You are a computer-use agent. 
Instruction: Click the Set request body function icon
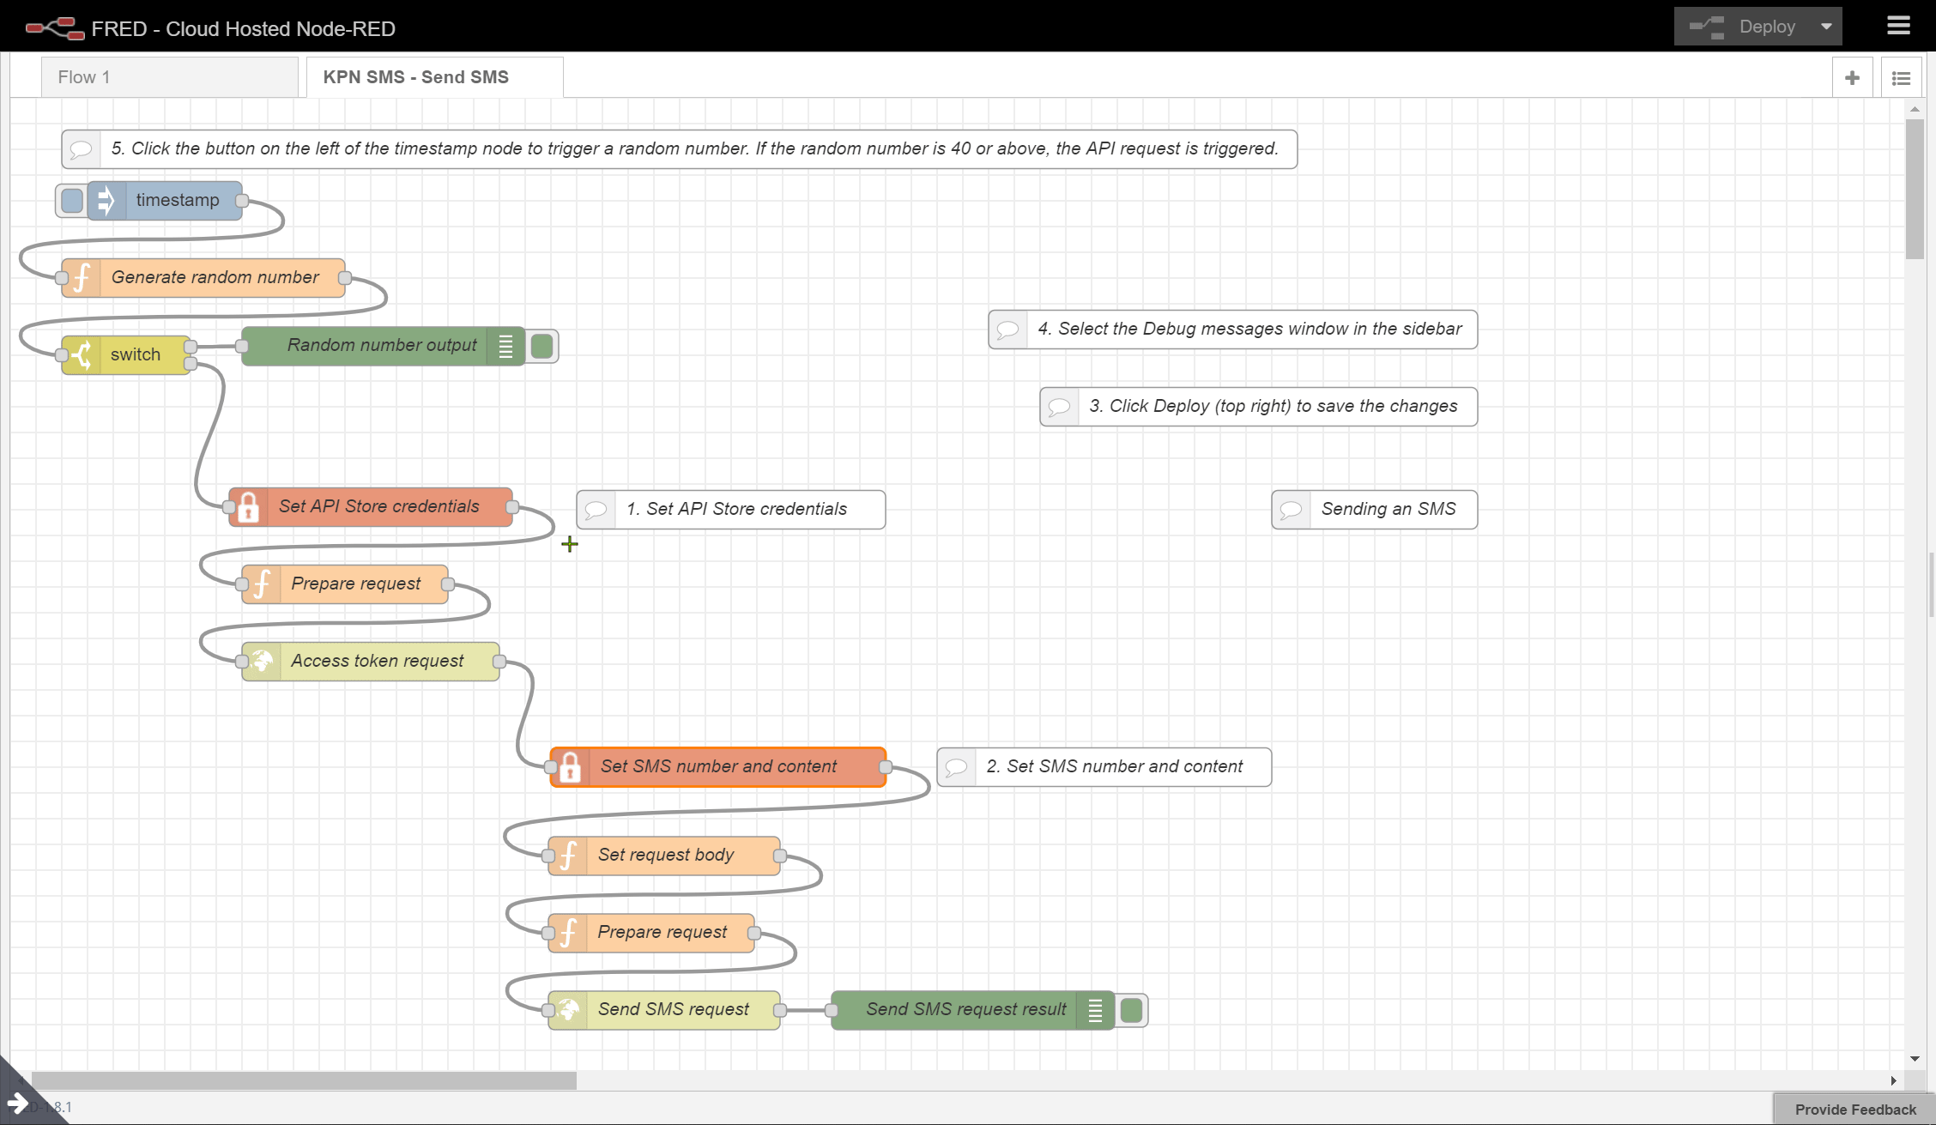click(x=568, y=856)
